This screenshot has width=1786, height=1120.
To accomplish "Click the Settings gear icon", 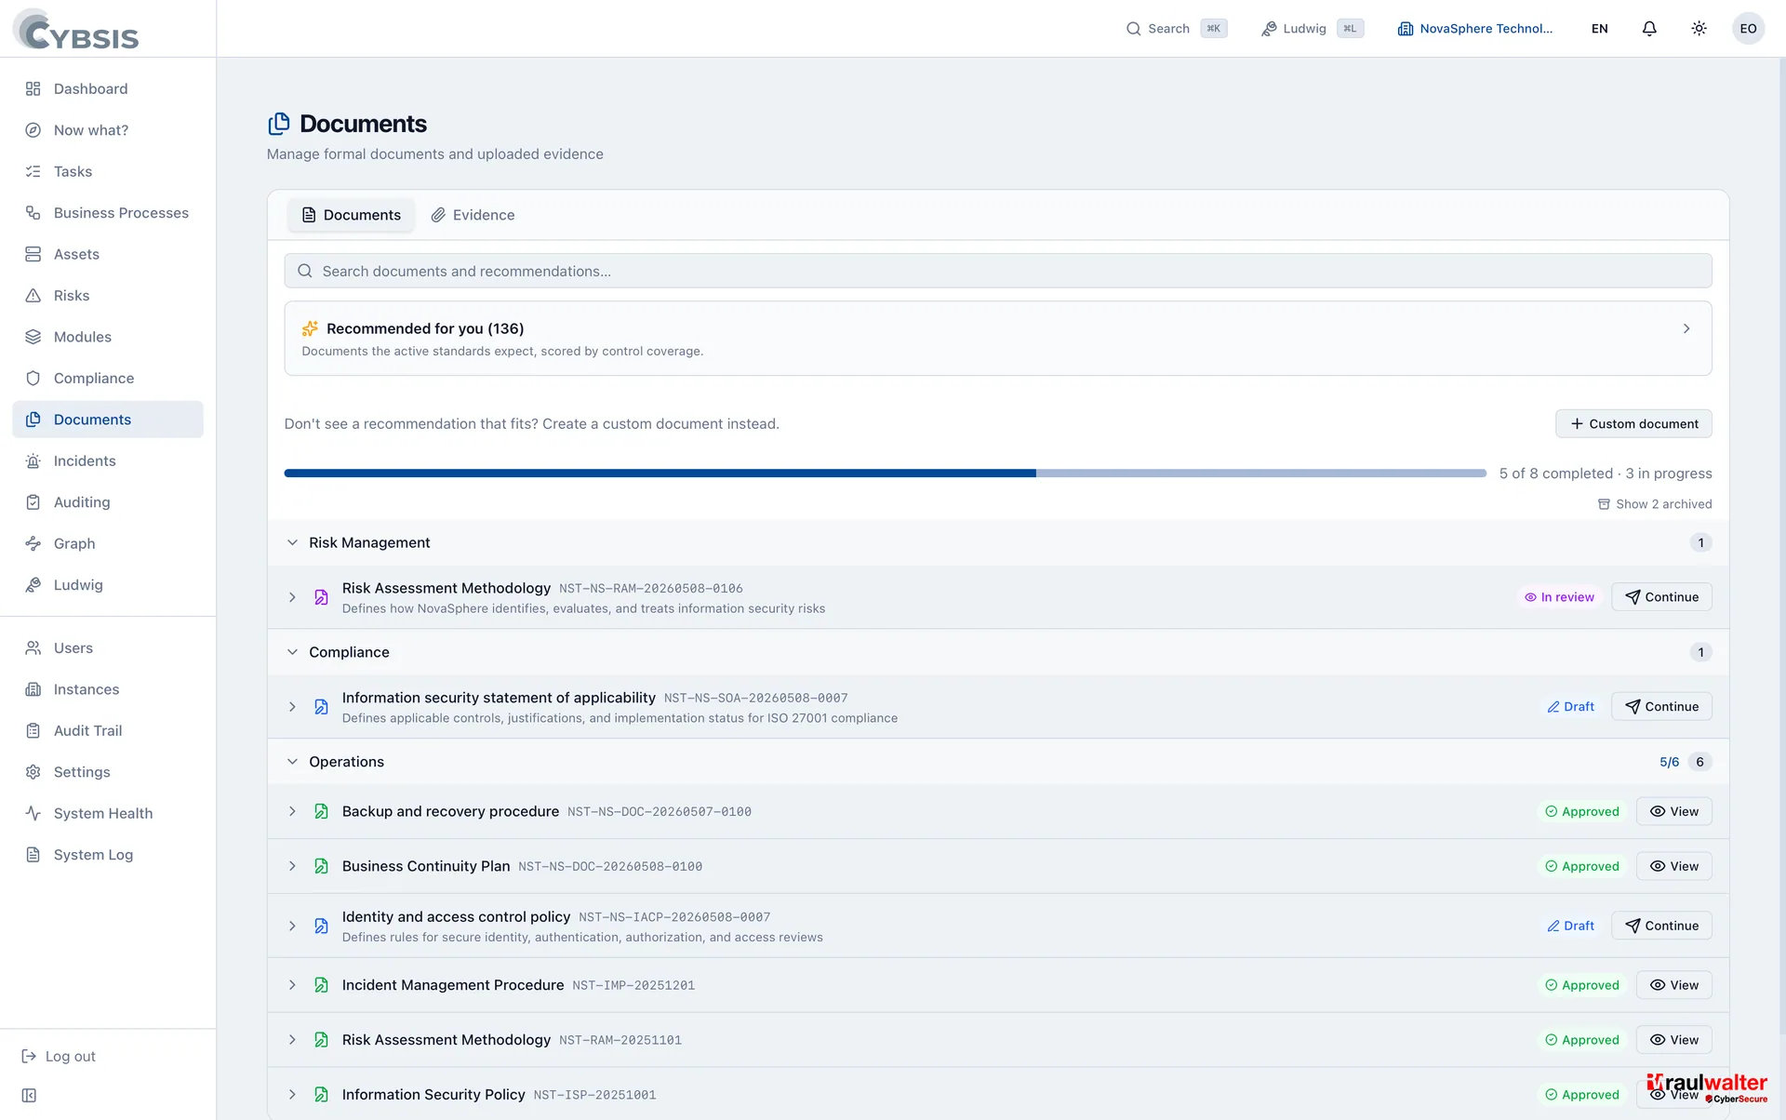I will 33,772.
